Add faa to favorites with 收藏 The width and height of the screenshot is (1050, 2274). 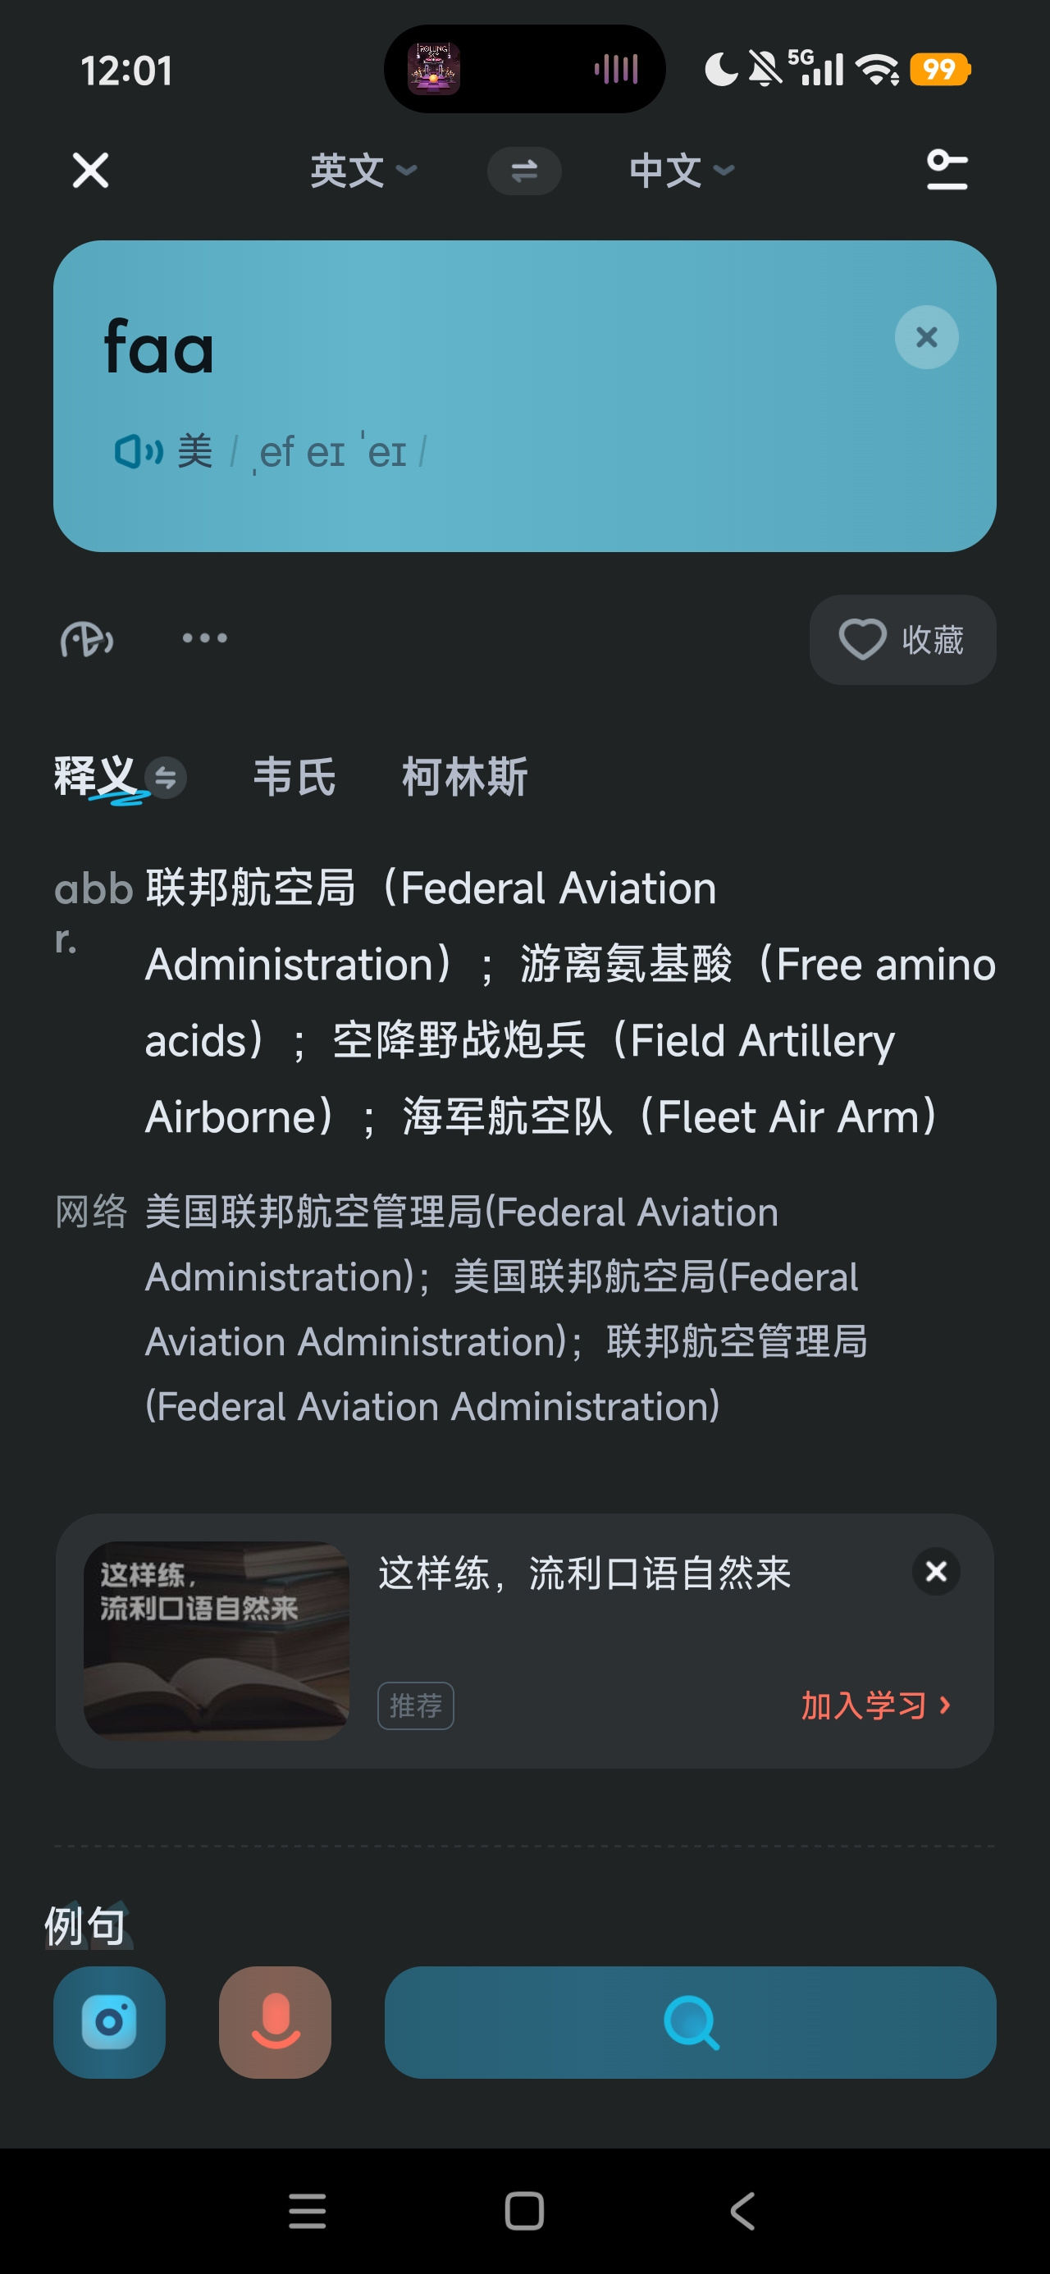[902, 639]
